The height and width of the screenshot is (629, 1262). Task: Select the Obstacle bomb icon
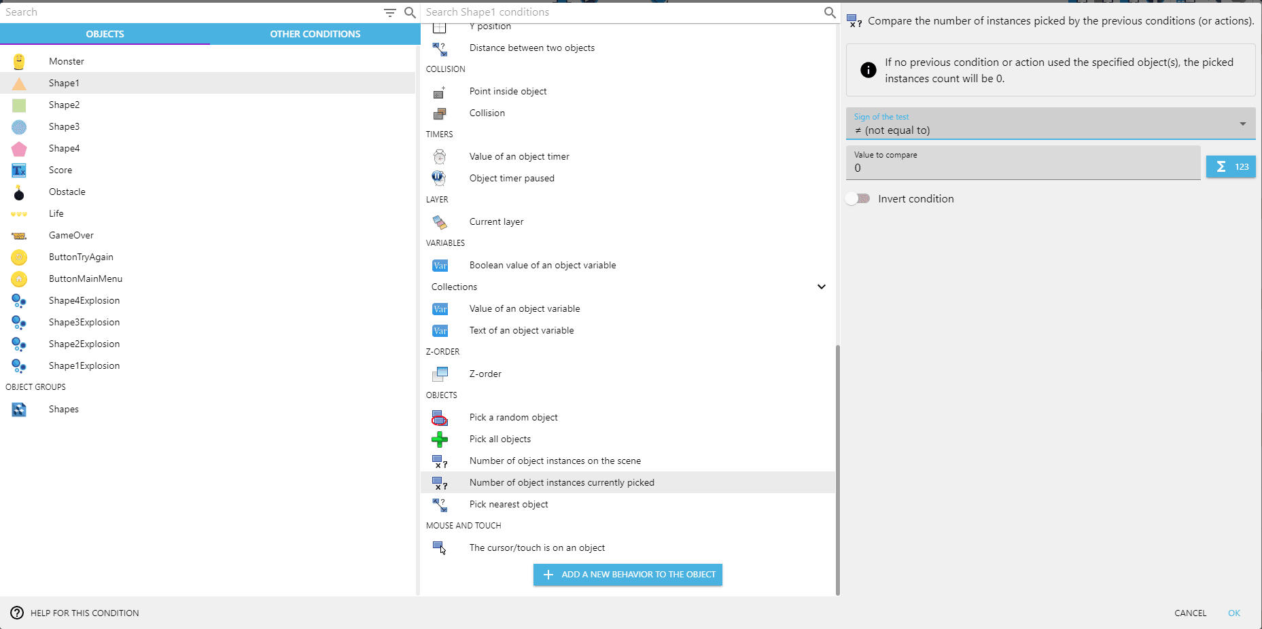(x=19, y=192)
